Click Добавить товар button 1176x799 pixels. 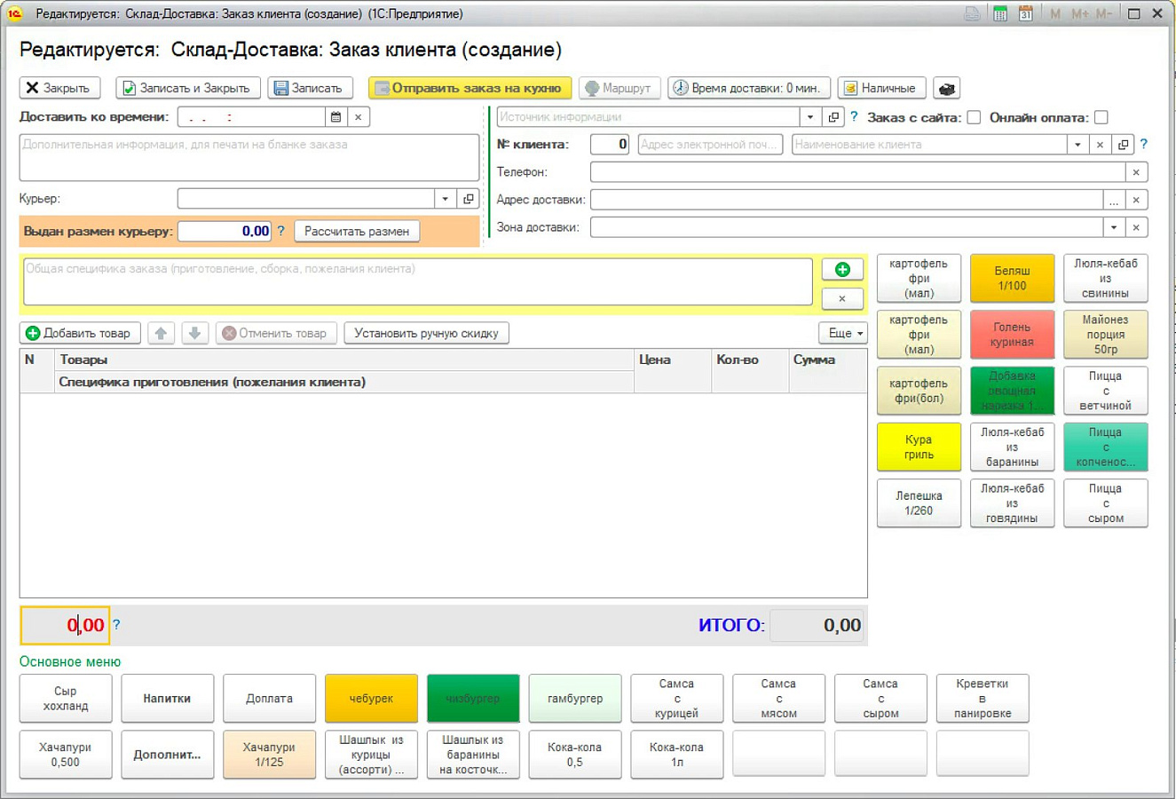click(79, 333)
